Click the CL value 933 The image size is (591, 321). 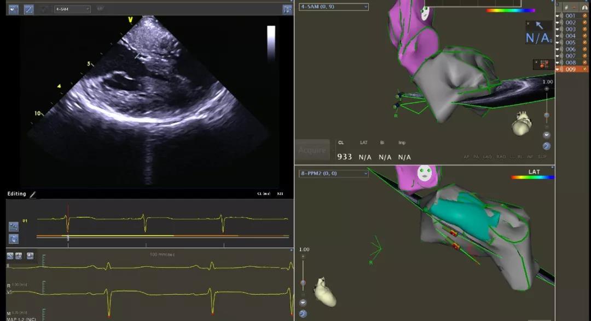click(344, 157)
